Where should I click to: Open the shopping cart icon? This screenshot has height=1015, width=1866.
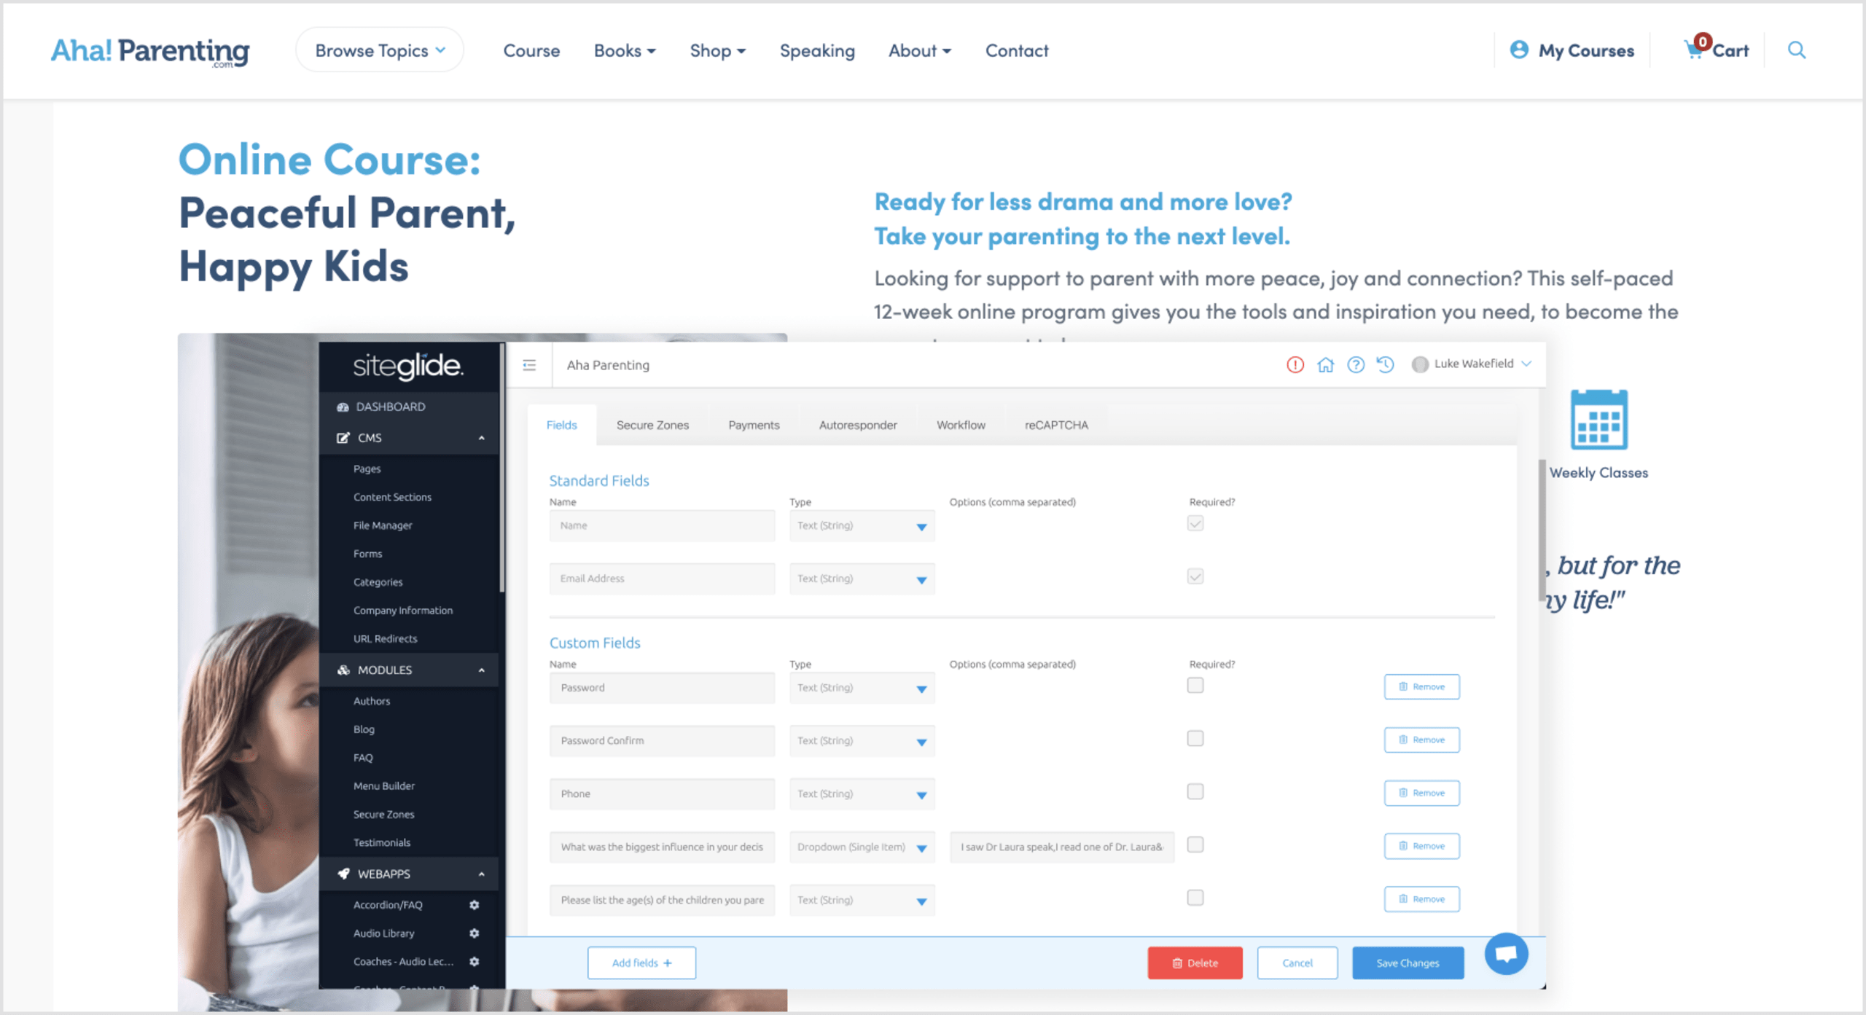[1694, 50]
